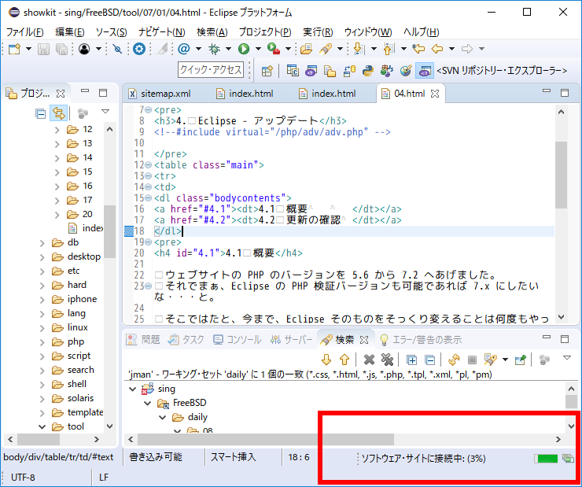582x487 pixels.
Task: Click the Previous Annotation toolbar icon
Action: (389, 49)
